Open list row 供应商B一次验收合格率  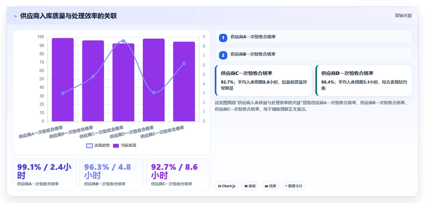(313, 54)
